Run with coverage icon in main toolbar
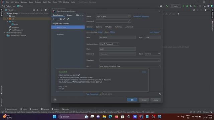This screenshot has width=214, height=120. 191,6
